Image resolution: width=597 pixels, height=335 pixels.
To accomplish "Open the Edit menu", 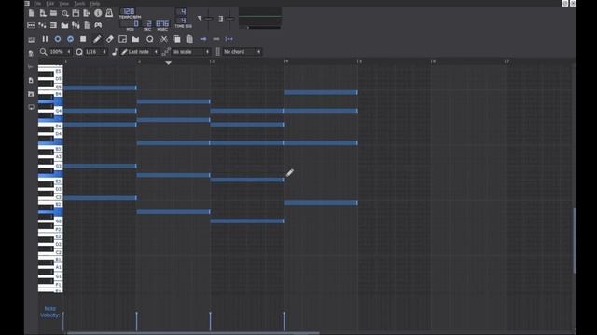I will click(x=49, y=4).
